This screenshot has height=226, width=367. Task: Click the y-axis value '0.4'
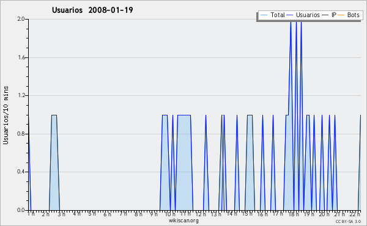coord(21,172)
